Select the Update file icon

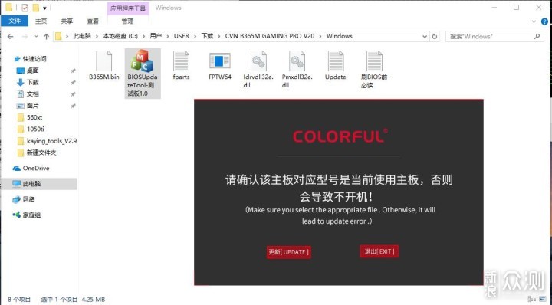(x=336, y=61)
